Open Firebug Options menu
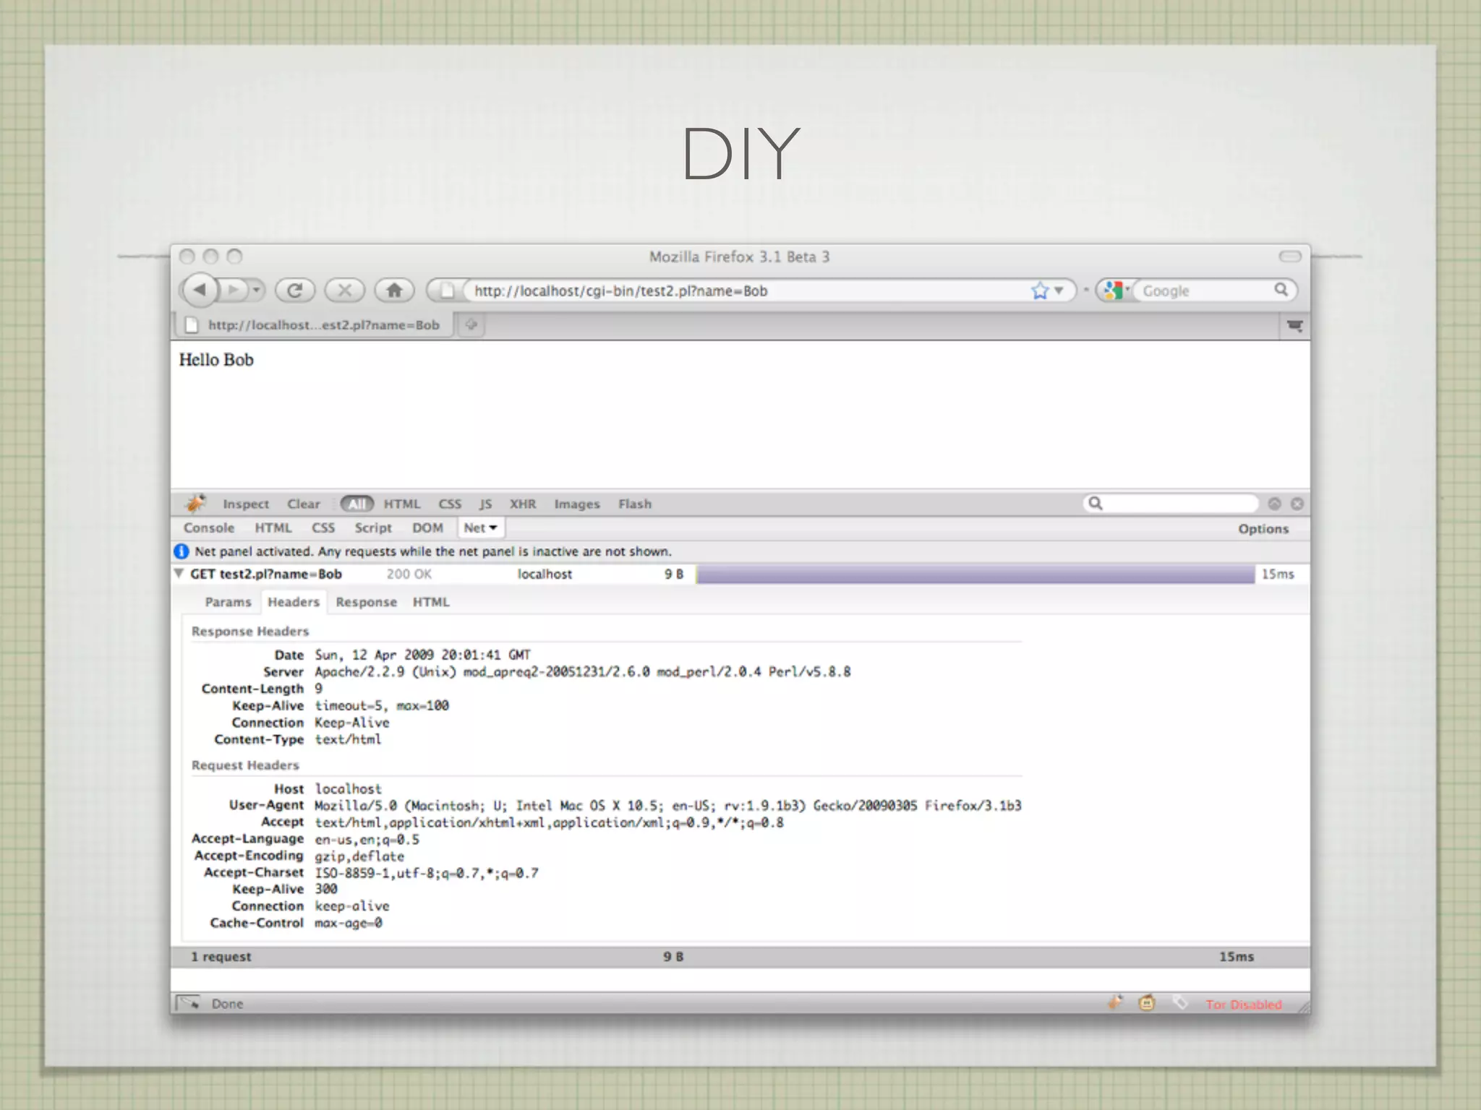 [x=1263, y=529]
